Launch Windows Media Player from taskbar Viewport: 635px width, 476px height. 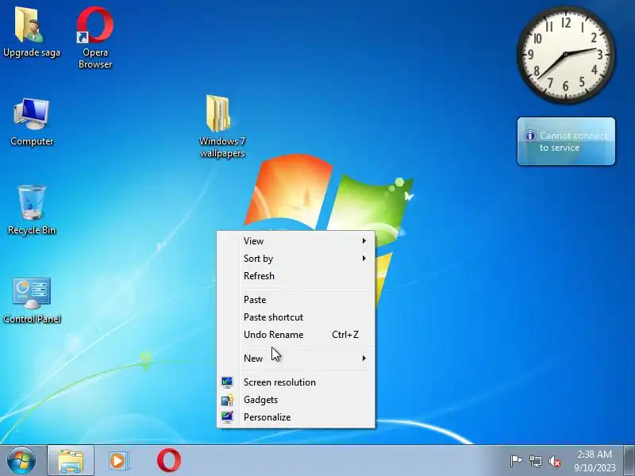coord(118,461)
